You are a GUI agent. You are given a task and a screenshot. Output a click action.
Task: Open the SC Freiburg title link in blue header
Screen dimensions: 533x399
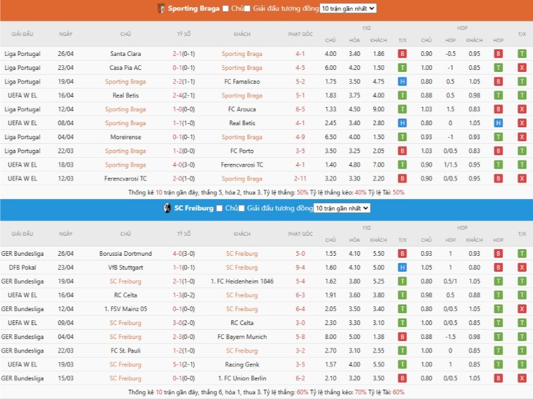[194, 208]
